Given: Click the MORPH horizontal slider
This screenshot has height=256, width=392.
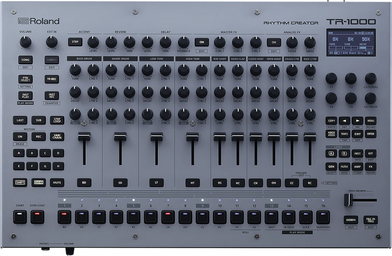Looking at the screenshot, I should pos(361,200).
